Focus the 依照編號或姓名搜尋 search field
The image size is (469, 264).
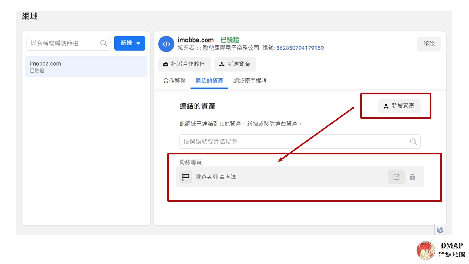[x=300, y=142]
